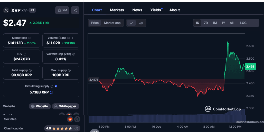
Task: Show Circulating supply info icon
Action: pos(52,86)
